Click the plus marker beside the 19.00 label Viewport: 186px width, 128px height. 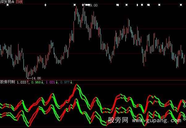[x=83, y=5]
